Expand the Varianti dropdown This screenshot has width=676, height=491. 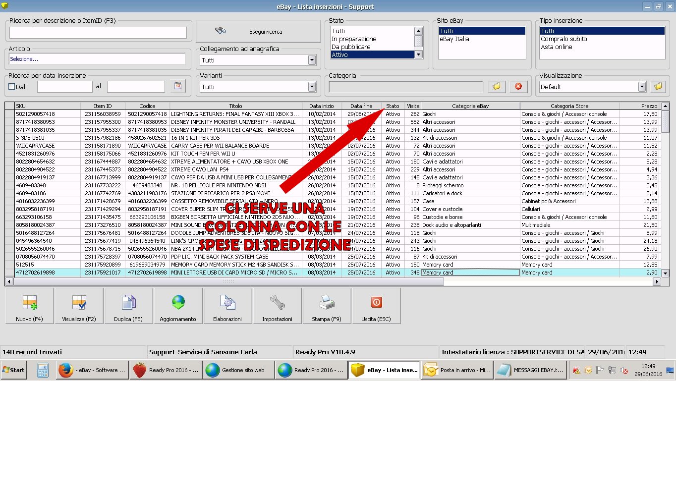[312, 87]
